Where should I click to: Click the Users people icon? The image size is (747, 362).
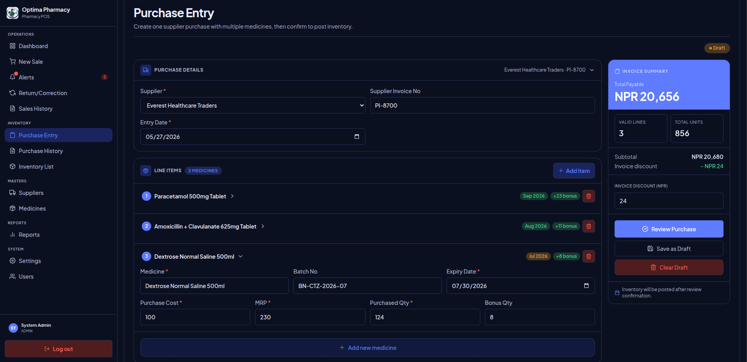[x=13, y=276]
